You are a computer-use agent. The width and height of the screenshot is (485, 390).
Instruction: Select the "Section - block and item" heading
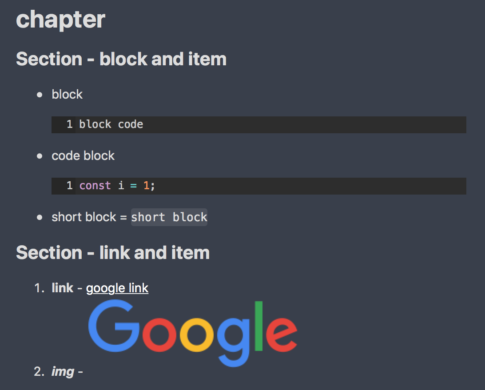[x=121, y=59]
